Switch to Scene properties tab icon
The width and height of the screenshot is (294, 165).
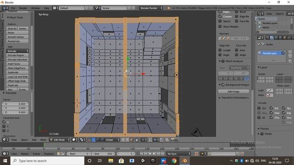pos(276,38)
